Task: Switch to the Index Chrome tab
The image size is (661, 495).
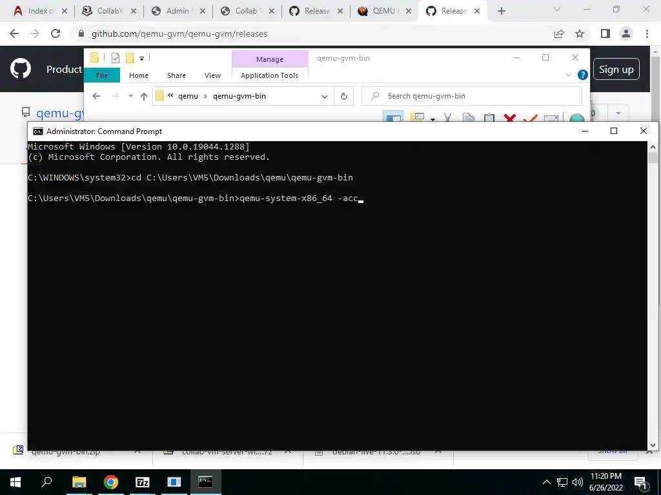Action: 40,11
